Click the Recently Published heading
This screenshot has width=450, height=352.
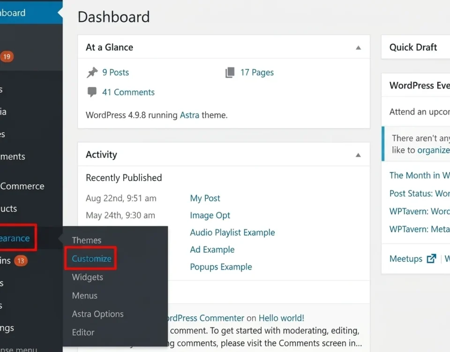tap(124, 178)
